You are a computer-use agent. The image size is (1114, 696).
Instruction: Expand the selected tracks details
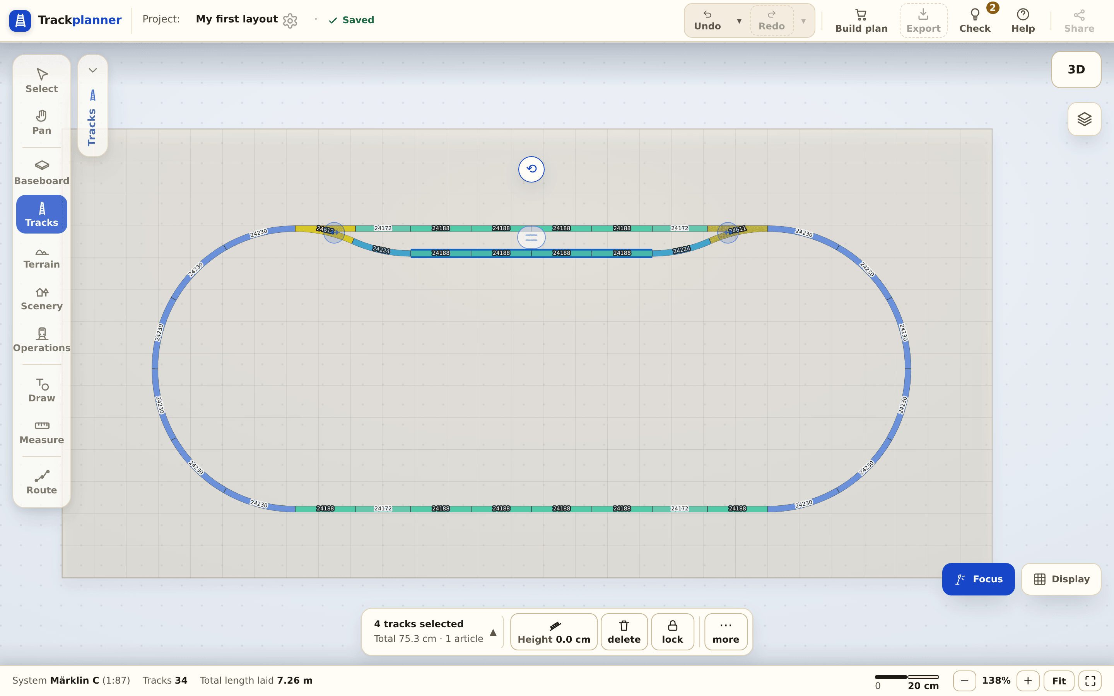(x=493, y=632)
